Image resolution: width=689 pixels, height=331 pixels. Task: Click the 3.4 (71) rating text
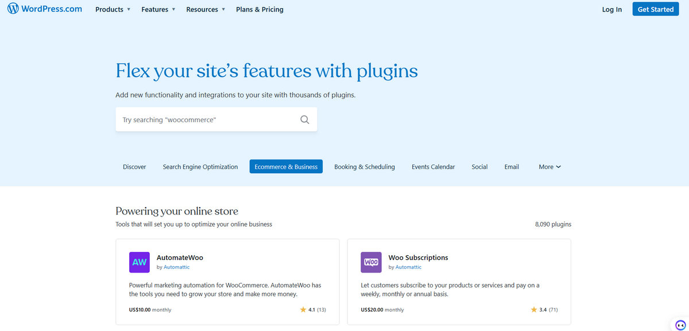[x=548, y=310]
